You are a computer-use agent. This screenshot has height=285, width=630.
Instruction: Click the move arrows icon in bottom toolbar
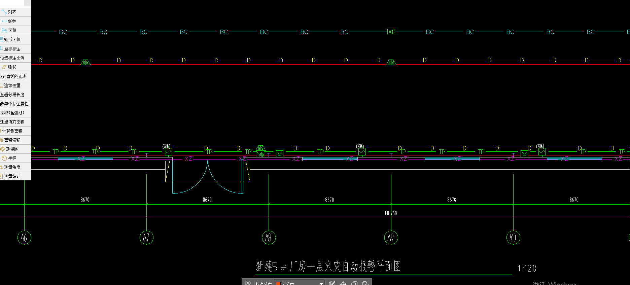click(x=343, y=283)
